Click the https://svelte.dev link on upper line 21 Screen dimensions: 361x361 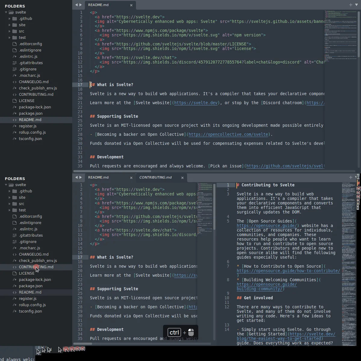point(196,103)
